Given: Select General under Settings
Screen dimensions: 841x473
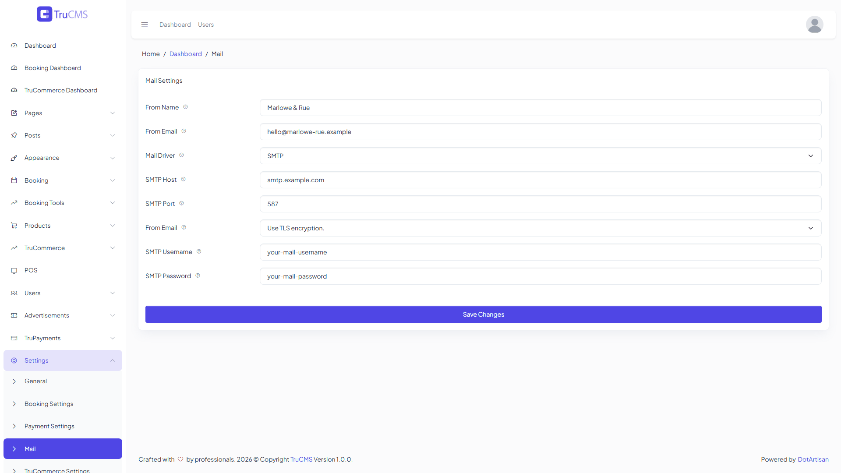Looking at the screenshot, I should pos(63,381).
